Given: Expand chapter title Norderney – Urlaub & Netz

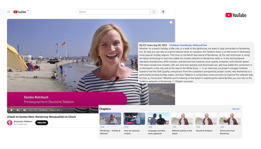Looking at the screenshot, I should 51,110.
